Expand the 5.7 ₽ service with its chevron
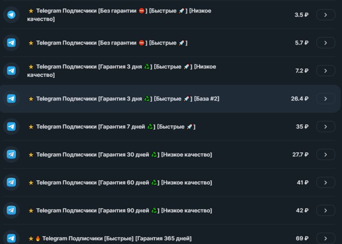The width and height of the screenshot is (342, 244). tap(325, 43)
